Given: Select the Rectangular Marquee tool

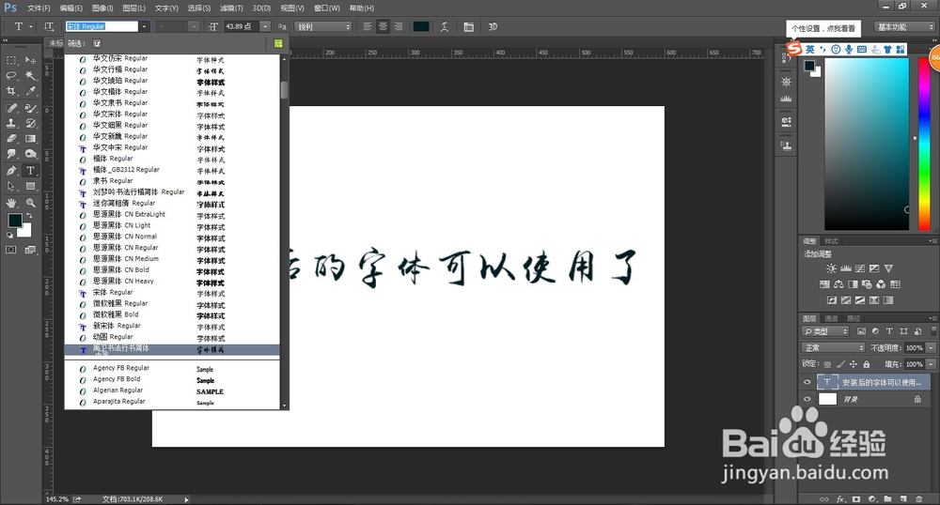Looking at the screenshot, I should tap(11, 60).
